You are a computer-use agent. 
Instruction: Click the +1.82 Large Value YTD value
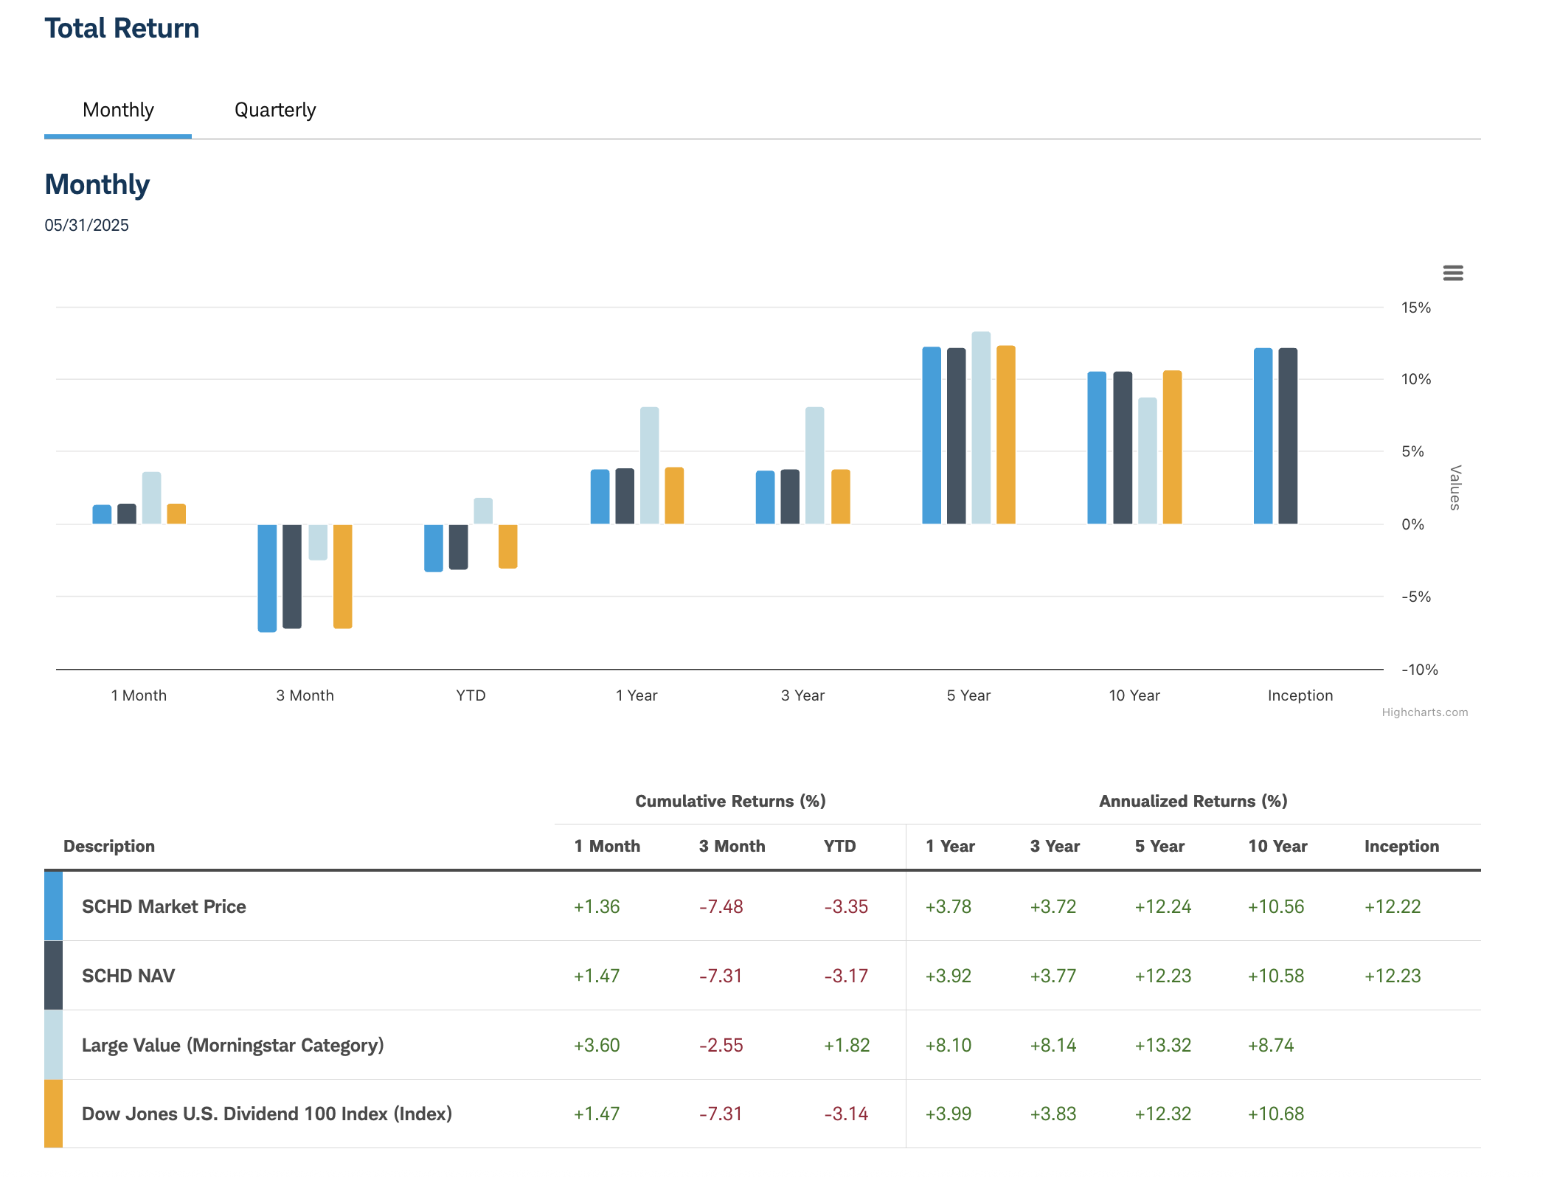click(x=847, y=1045)
